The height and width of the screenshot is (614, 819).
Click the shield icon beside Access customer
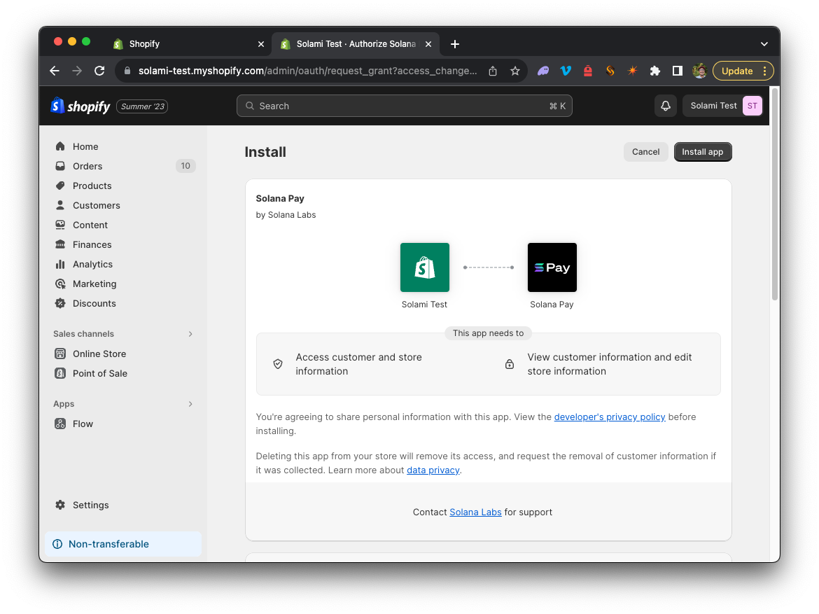(x=278, y=364)
